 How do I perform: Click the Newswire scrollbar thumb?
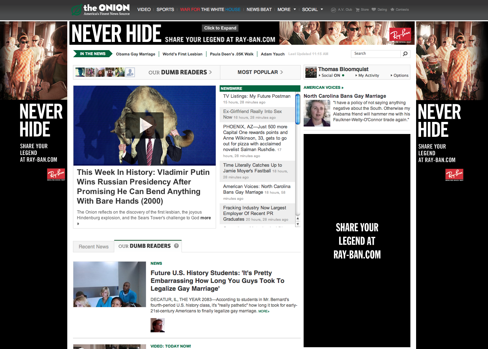tap(298, 109)
